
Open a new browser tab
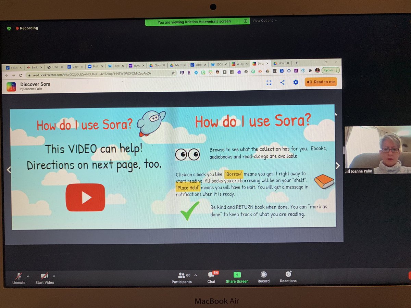[x=297, y=63]
